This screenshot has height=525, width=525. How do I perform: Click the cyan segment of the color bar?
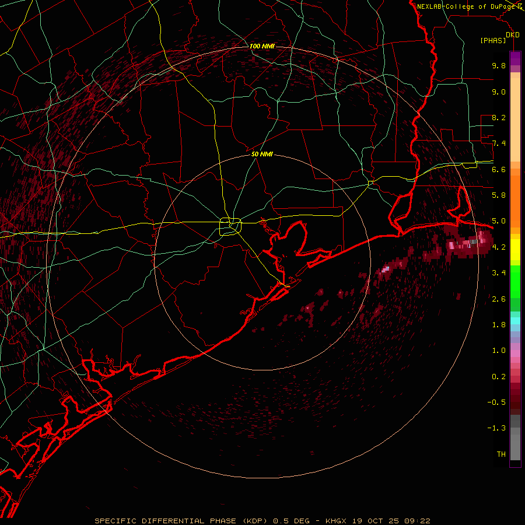(515, 321)
